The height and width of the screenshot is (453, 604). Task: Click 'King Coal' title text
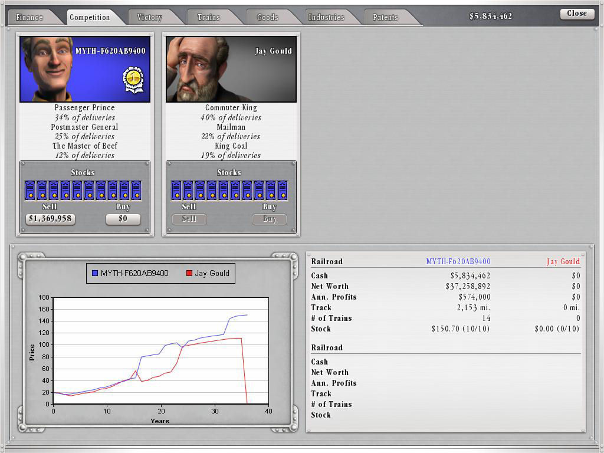[x=231, y=146]
